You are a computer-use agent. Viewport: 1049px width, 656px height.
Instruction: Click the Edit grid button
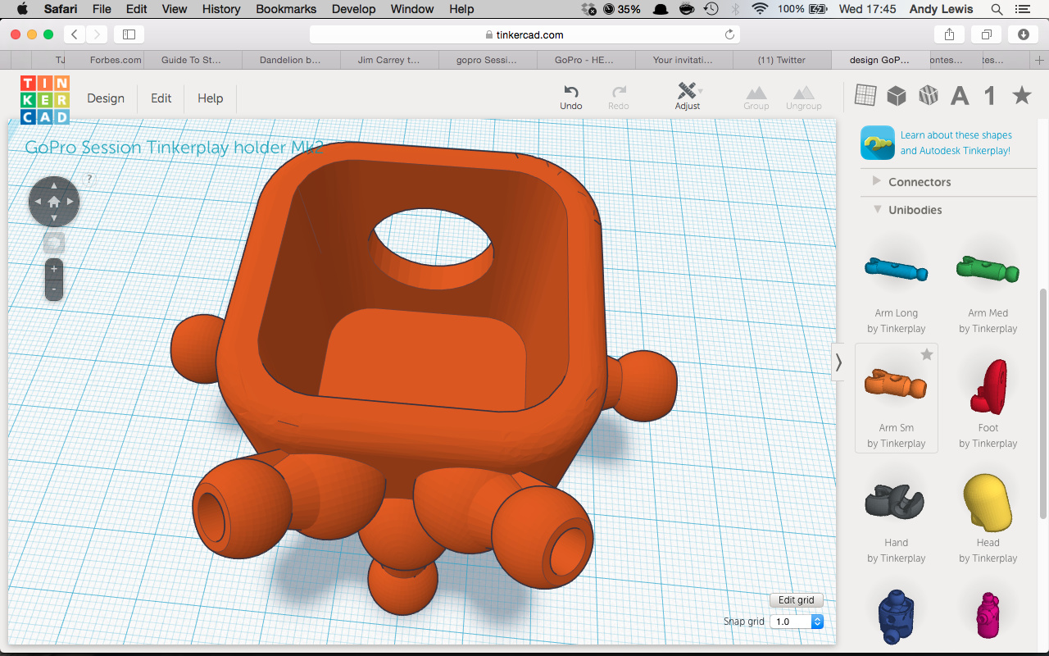point(796,600)
